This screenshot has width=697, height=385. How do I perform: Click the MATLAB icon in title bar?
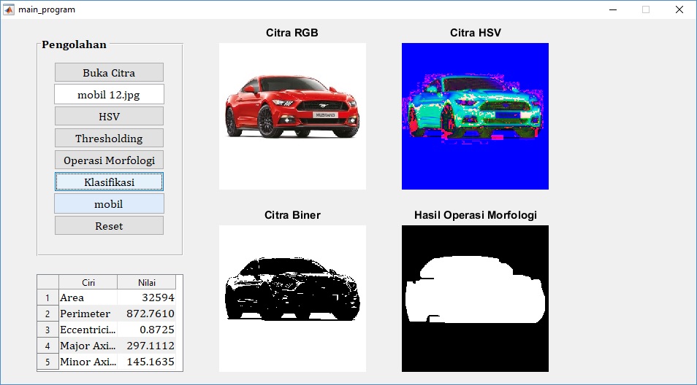9,9
